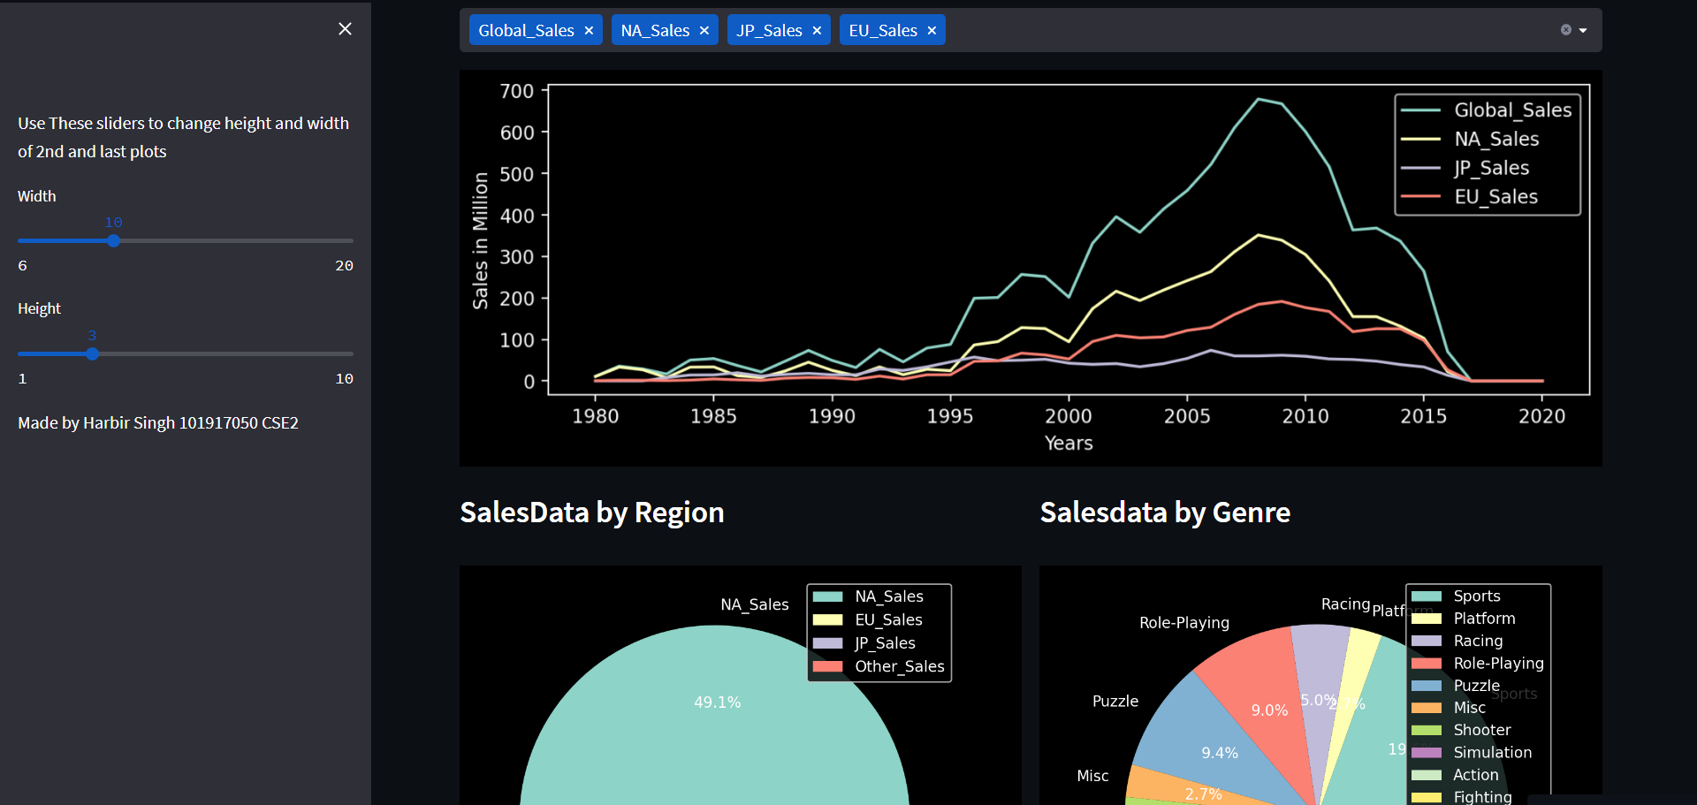This screenshot has height=805, width=1697.
Task: Click the Shooter genre legend entry
Action: [x=1461, y=730]
